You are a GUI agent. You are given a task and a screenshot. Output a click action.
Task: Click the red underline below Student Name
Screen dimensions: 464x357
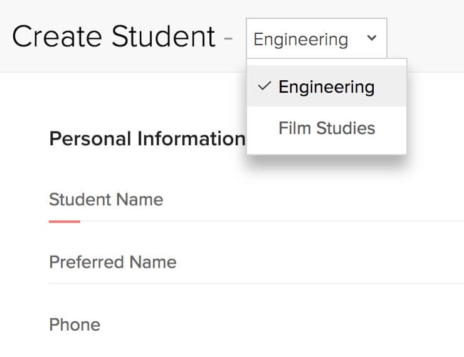point(65,222)
